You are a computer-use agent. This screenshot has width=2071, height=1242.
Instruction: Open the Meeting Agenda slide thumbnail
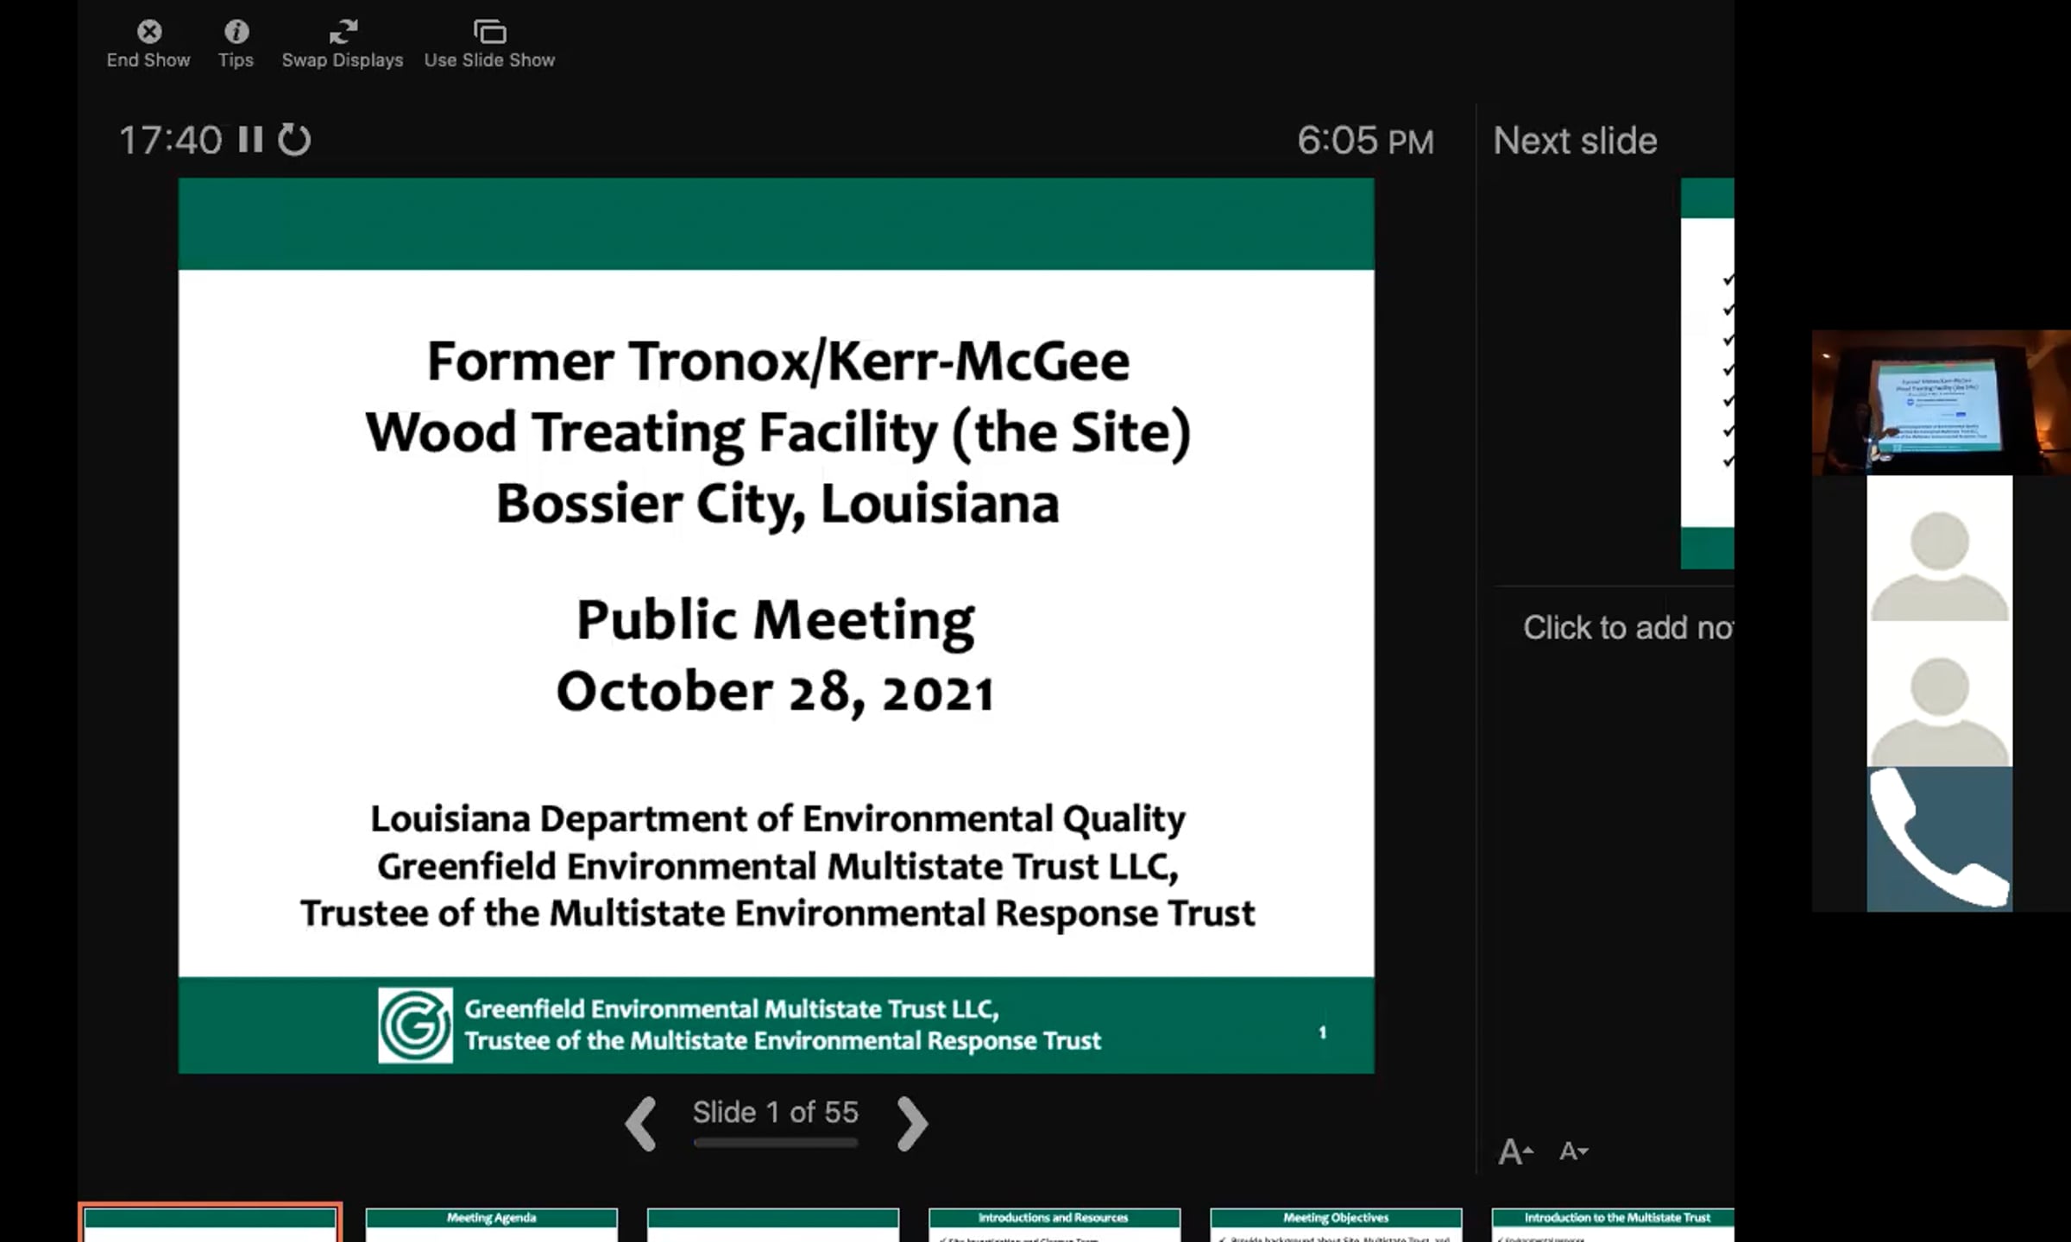(x=492, y=1225)
